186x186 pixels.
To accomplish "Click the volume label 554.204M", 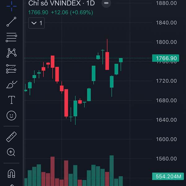I will pyautogui.click(x=166, y=177).
